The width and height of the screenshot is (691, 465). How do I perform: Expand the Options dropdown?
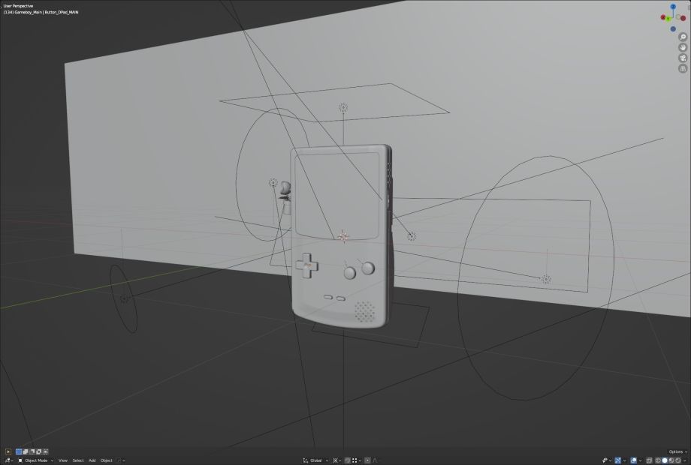click(677, 451)
